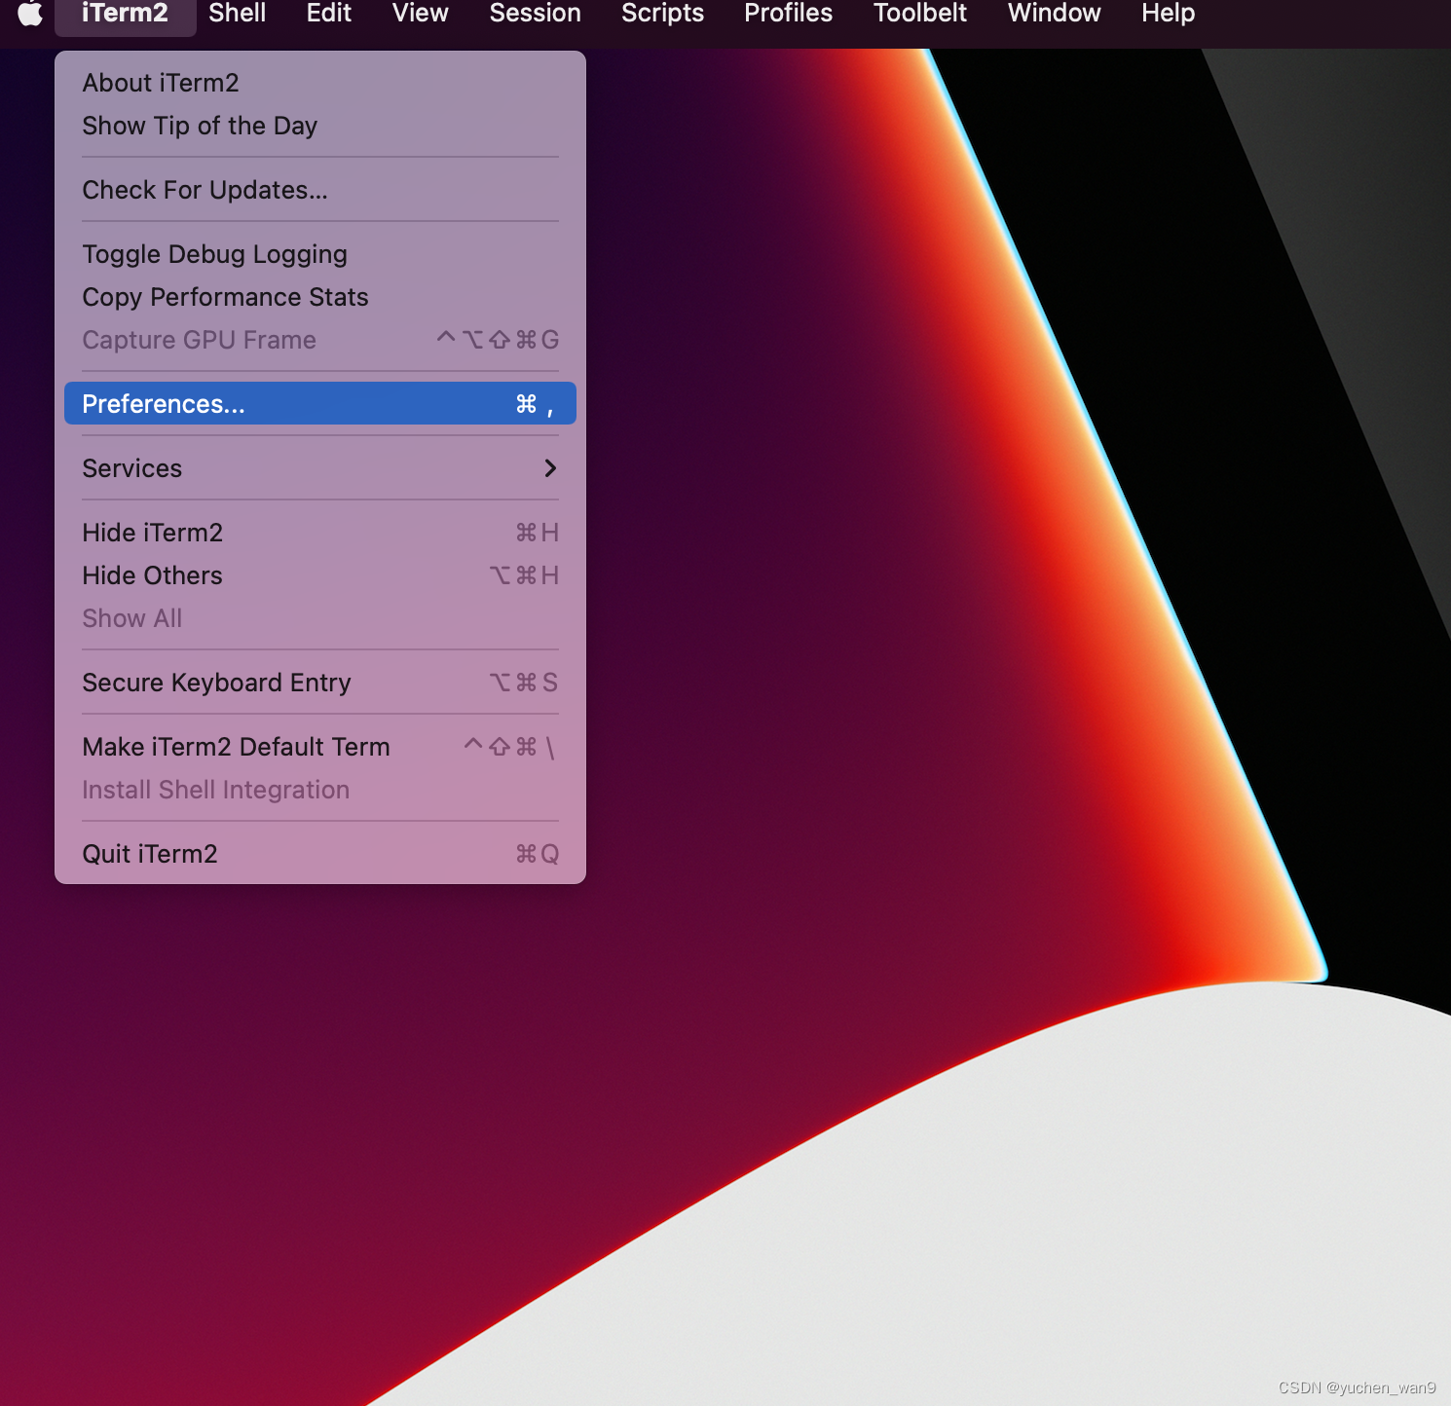Choose Hide Others

pos(320,575)
